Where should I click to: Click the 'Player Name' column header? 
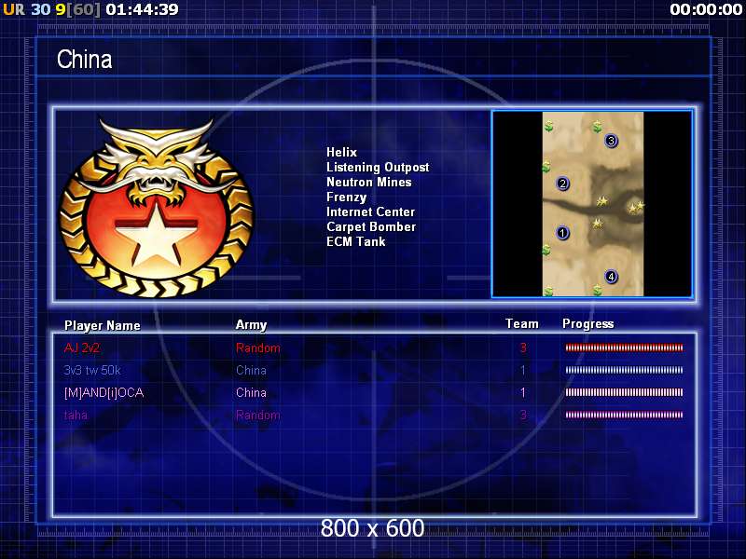tap(103, 325)
